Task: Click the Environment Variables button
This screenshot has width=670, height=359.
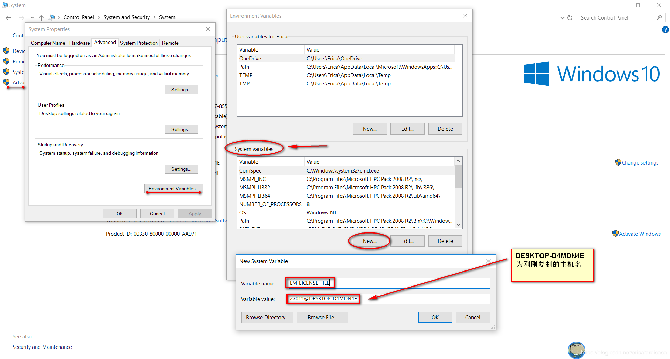Action: (174, 189)
